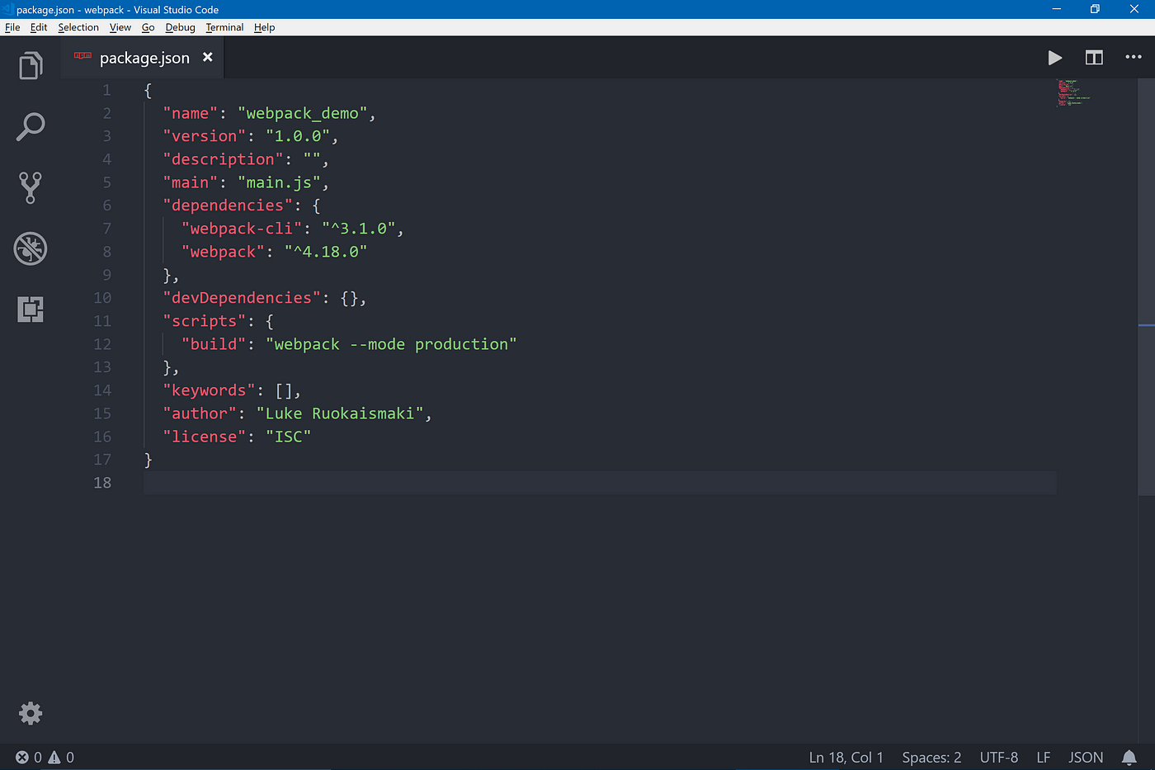1155x770 pixels.
Task: Click UTF-8 encoding selector
Action: [x=998, y=758]
